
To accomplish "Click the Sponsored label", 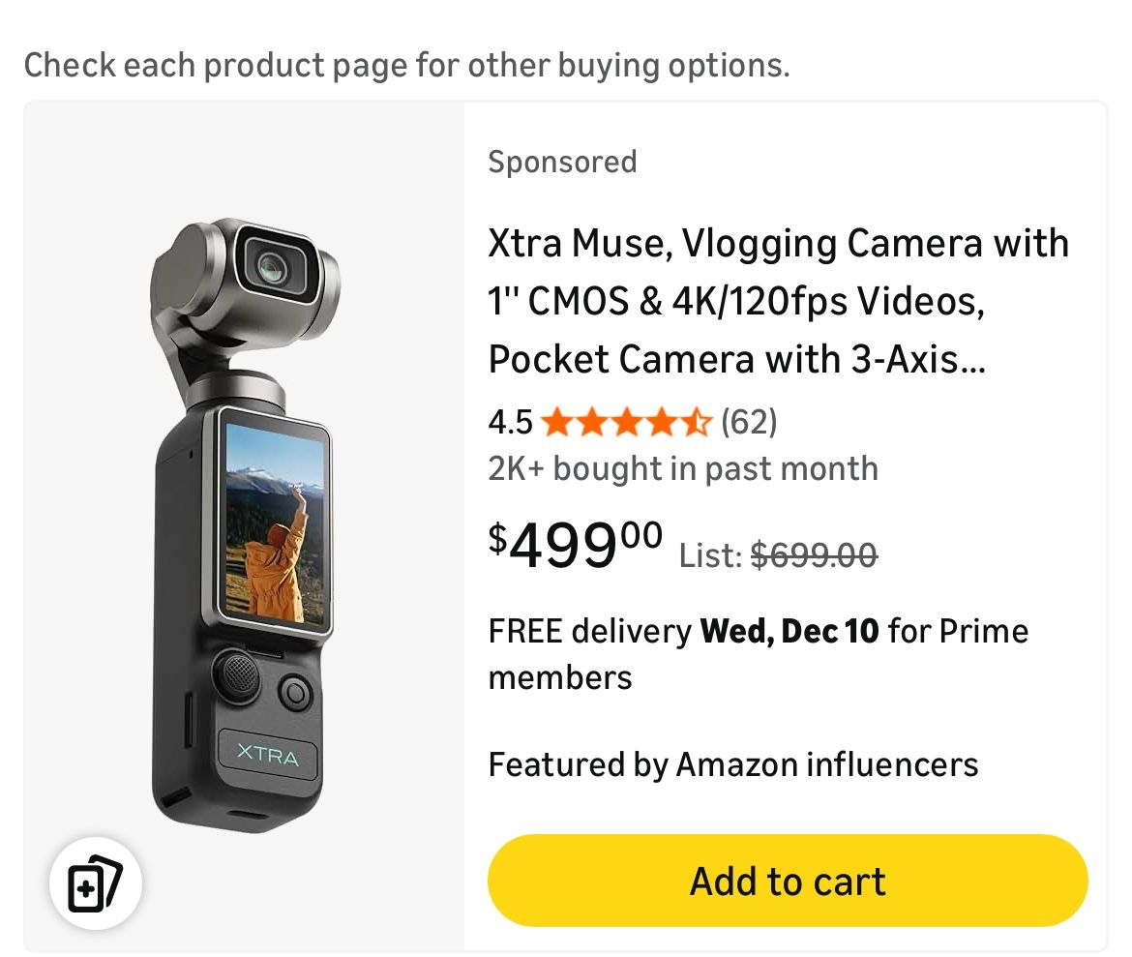I will coord(562,162).
